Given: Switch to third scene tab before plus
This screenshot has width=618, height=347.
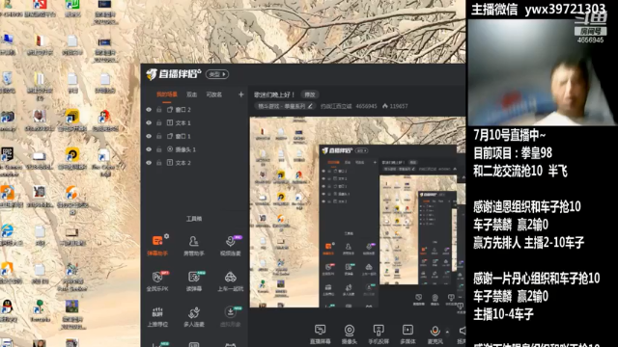Looking at the screenshot, I should 214,94.
